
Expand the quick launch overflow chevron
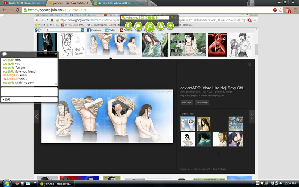[x=34, y=182]
